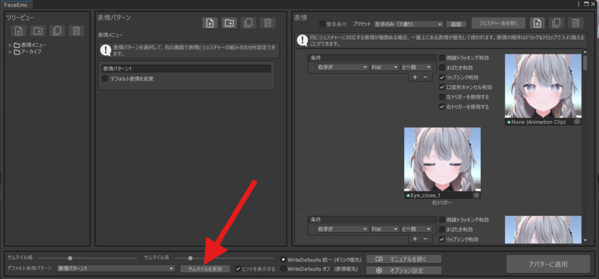The width and height of the screenshot is (599, 279).
Task: Open the と一致 dropdown in the top condition
Action: [416, 67]
